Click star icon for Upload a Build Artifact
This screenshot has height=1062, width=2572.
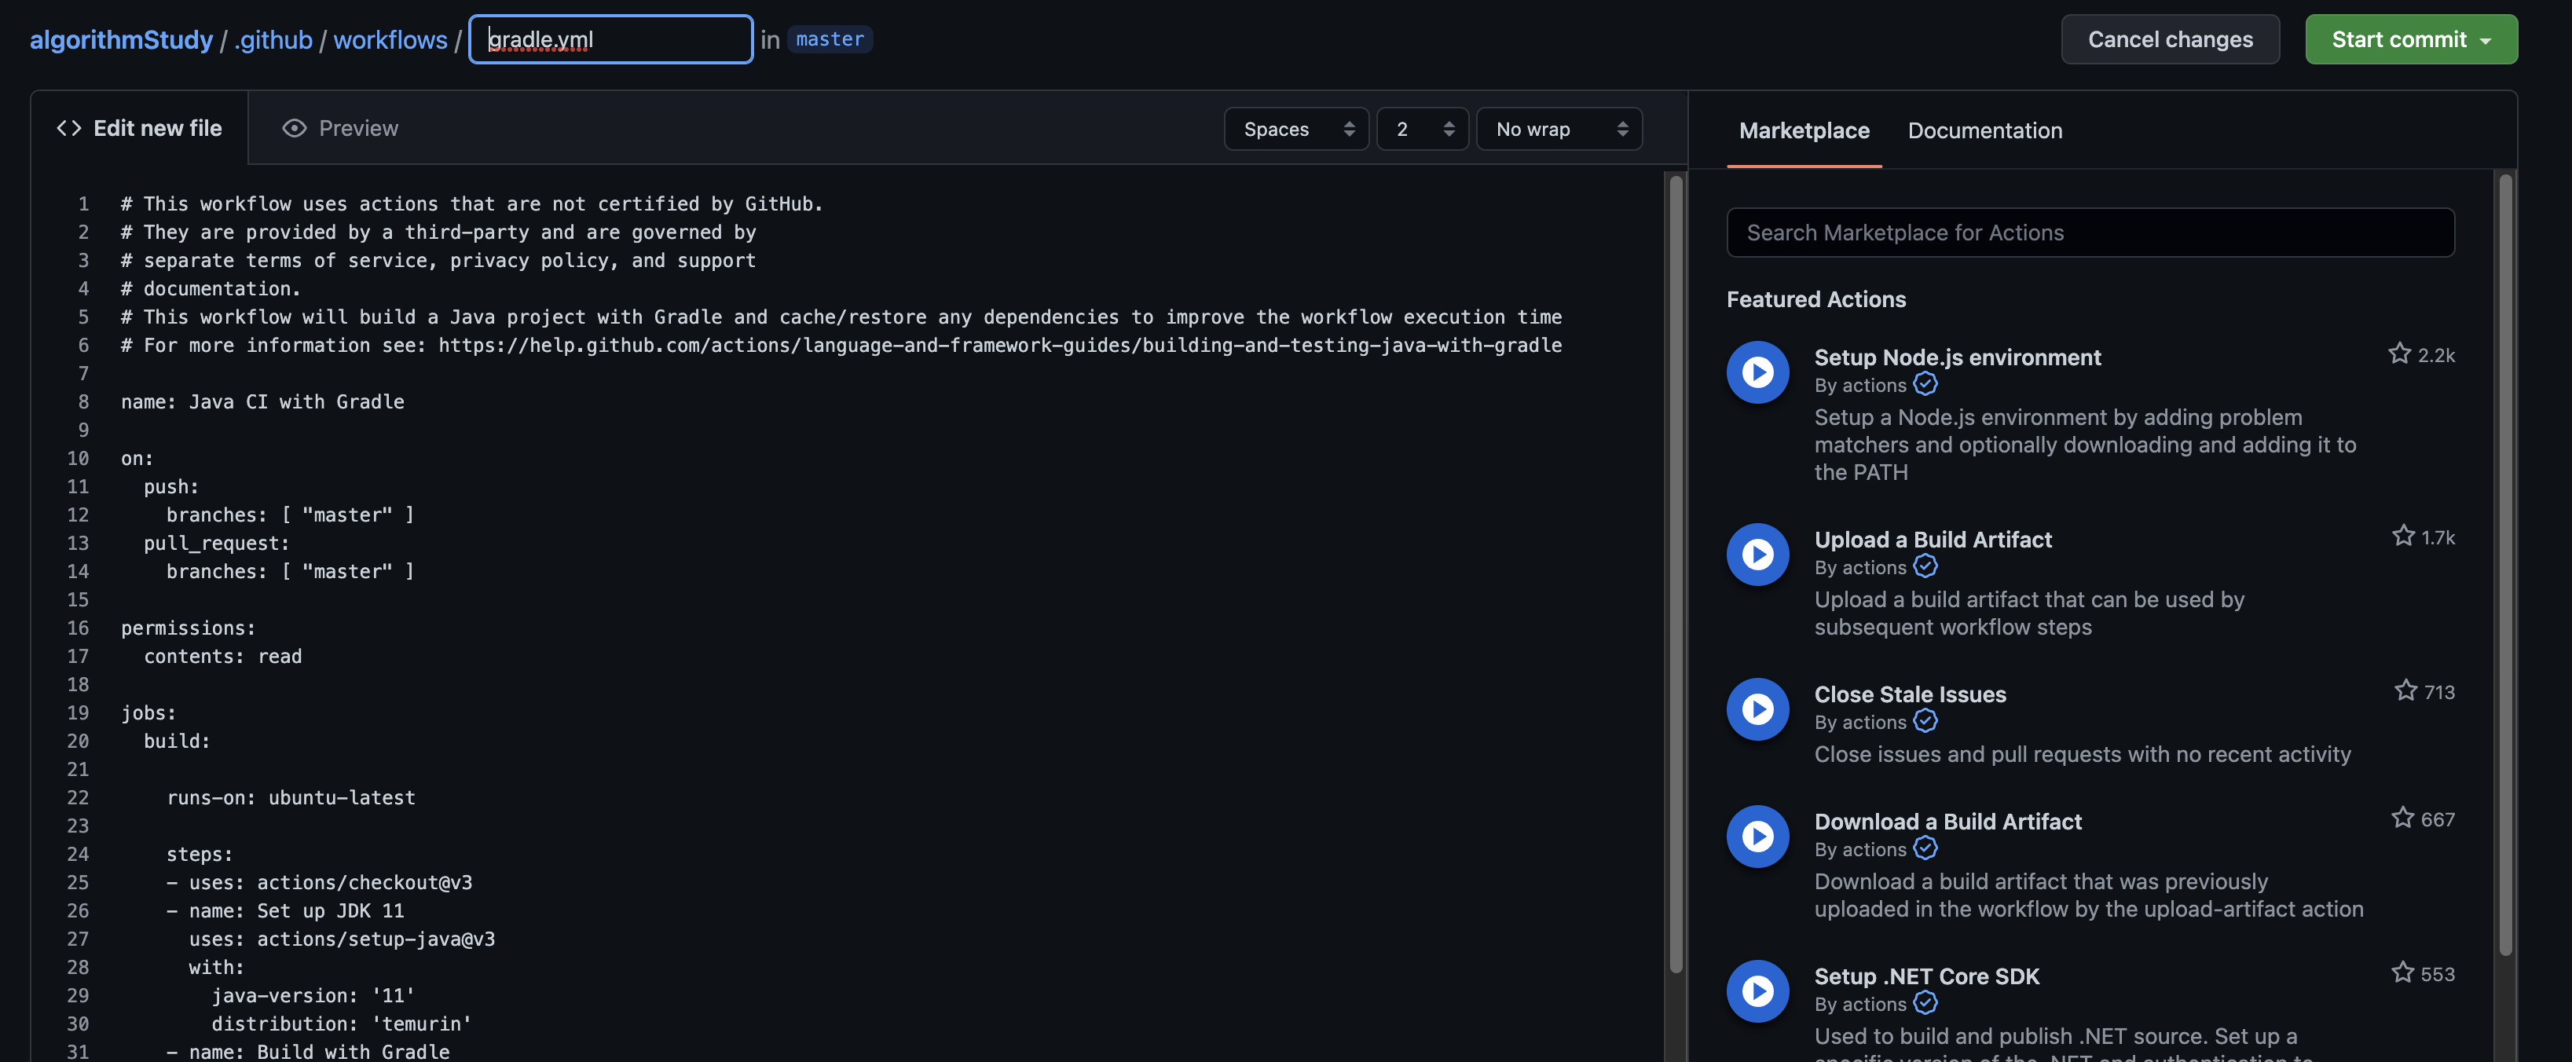pyautogui.click(x=2402, y=536)
